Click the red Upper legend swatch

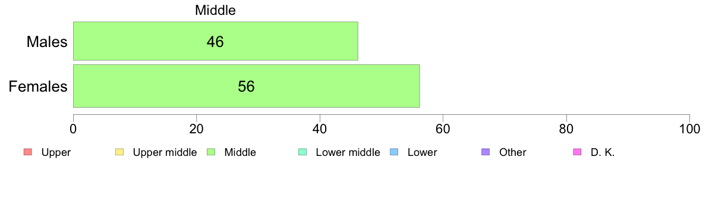(27, 152)
